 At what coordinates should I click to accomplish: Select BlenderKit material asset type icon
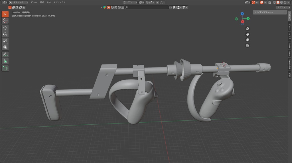(112, 7)
